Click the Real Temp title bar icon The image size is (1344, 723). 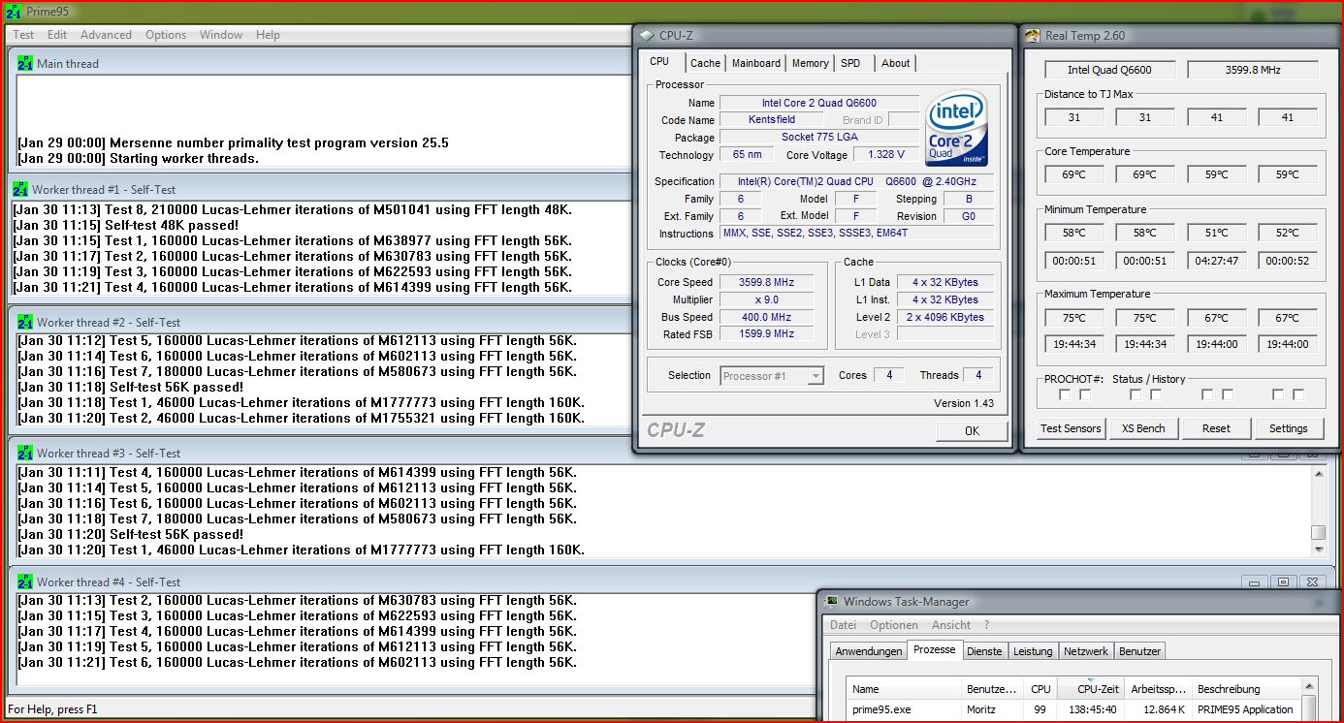click(x=1034, y=36)
